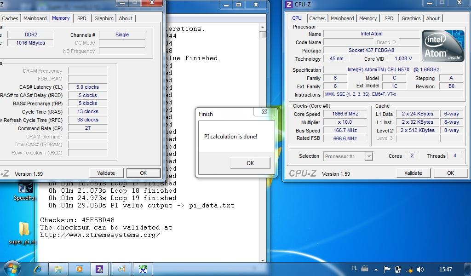Open About tab in left CPU-Z window
471x276 pixels.
[x=126, y=18]
